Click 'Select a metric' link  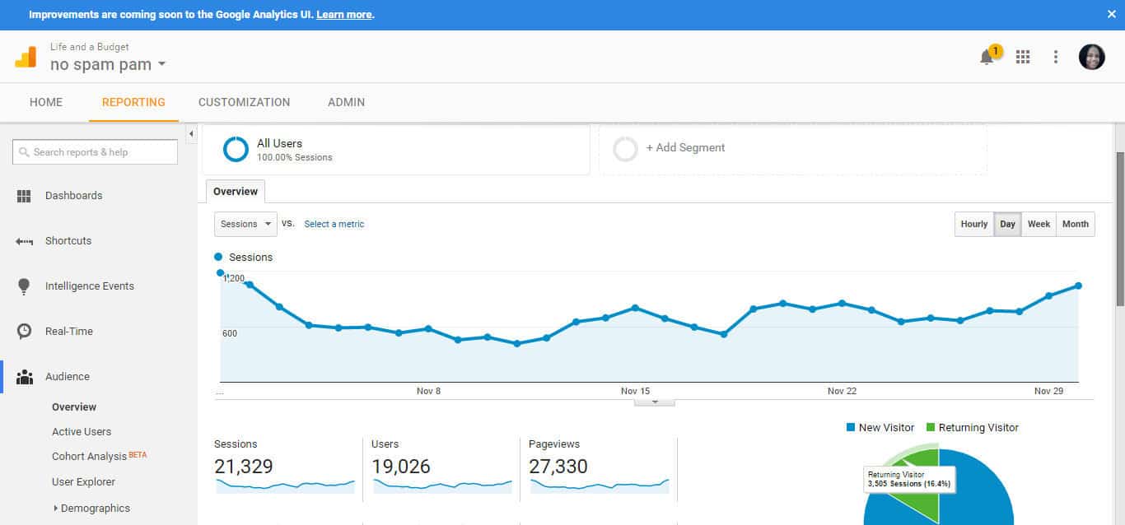[334, 224]
